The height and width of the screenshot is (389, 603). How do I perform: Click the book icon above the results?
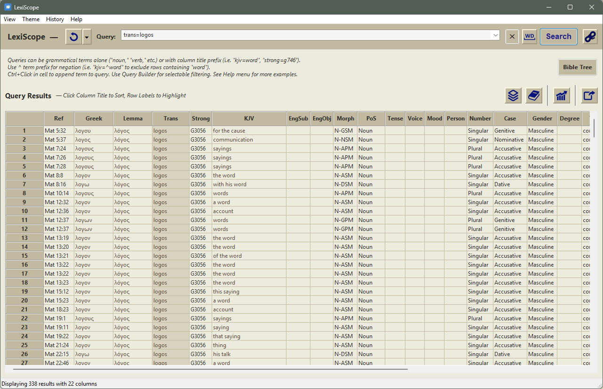pyautogui.click(x=533, y=95)
